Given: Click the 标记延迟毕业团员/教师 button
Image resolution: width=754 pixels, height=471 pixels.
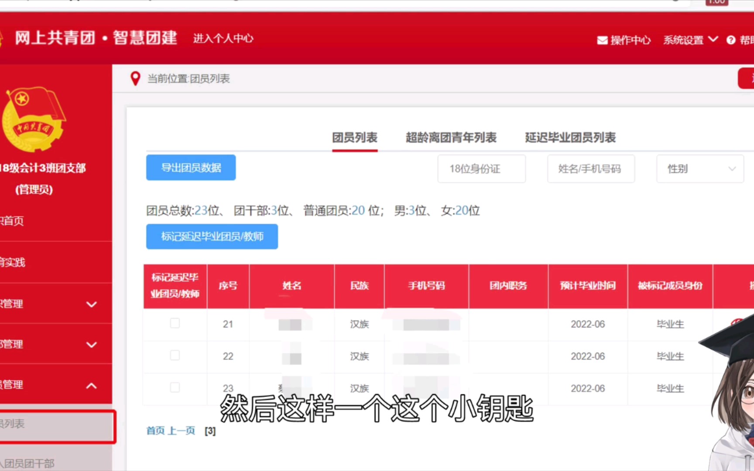Looking at the screenshot, I should [x=212, y=236].
